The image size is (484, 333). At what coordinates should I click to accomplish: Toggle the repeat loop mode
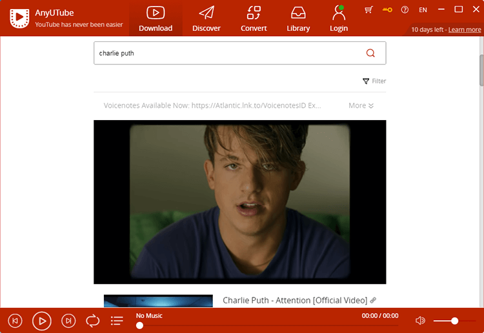92,321
